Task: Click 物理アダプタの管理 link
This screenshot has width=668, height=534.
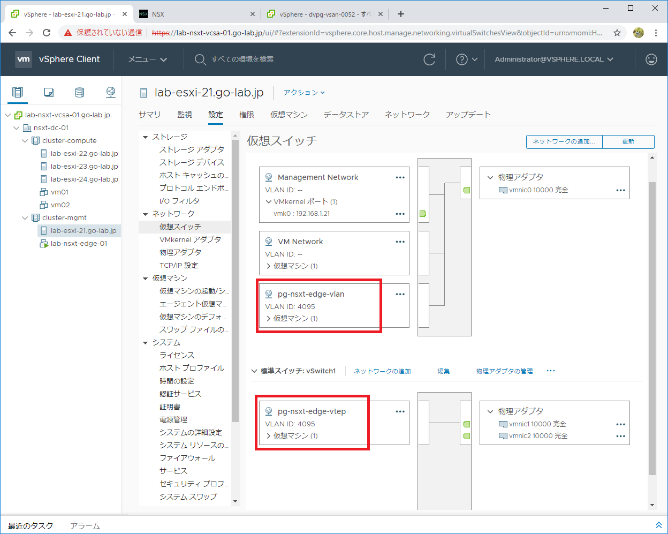Action: (x=505, y=371)
